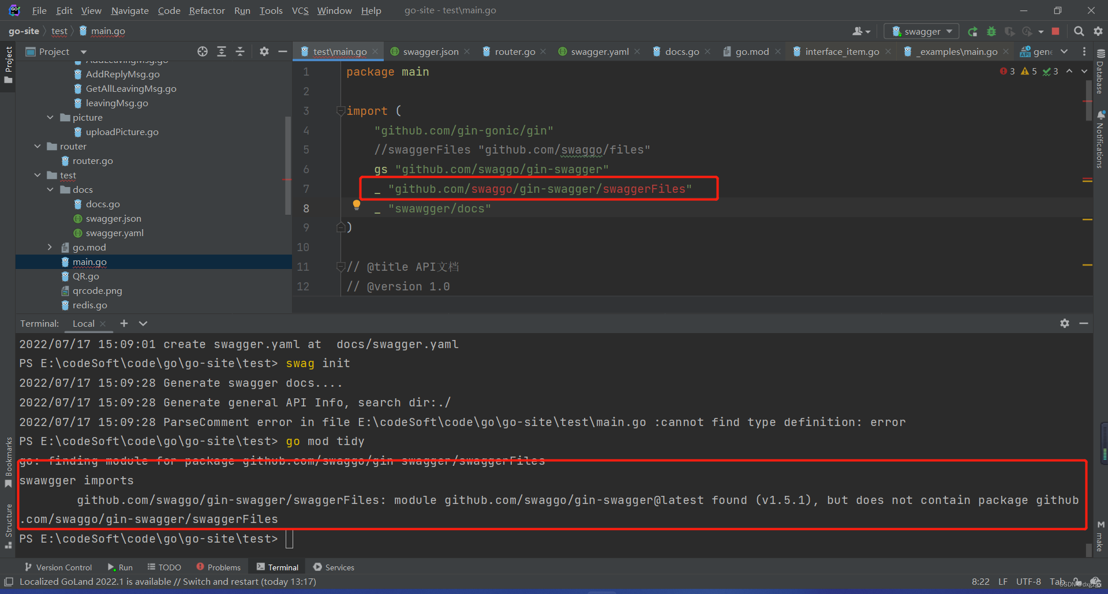Go to next highlighted error arrow
The height and width of the screenshot is (594, 1108).
coord(1084,71)
